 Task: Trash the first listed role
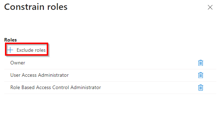[x=200, y=63]
